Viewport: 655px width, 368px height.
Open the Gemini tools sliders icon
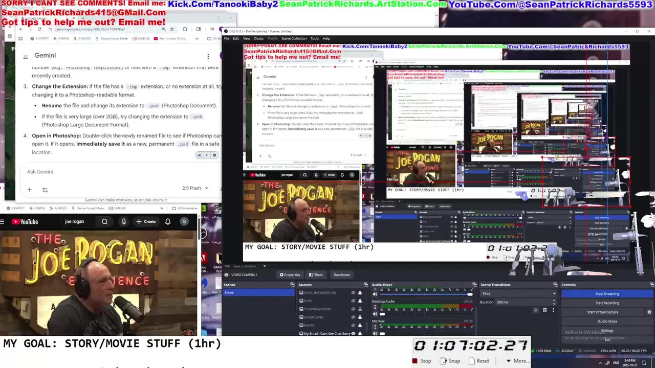tap(45, 190)
